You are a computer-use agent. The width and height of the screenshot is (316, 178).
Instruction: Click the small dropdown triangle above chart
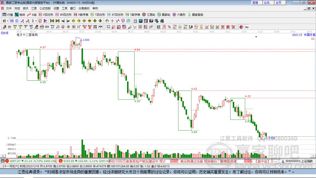point(256,37)
